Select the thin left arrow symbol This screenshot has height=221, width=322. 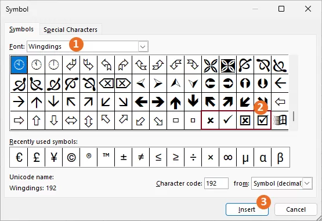[x=280, y=83]
